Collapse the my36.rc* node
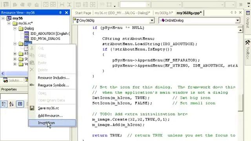 (9, 23)
